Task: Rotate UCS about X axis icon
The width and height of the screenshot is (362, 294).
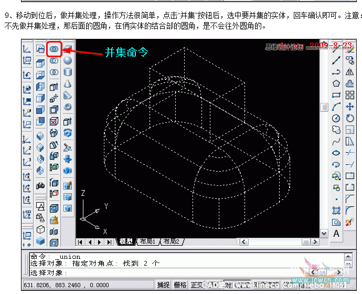Action: 27,177
